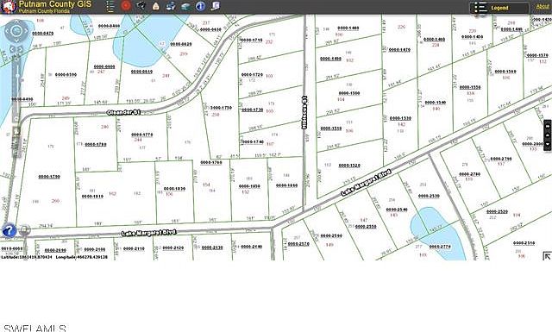552x332 pixels.
Task: Pan the map left with navigation arrow
Action: (x=7, y=31)
